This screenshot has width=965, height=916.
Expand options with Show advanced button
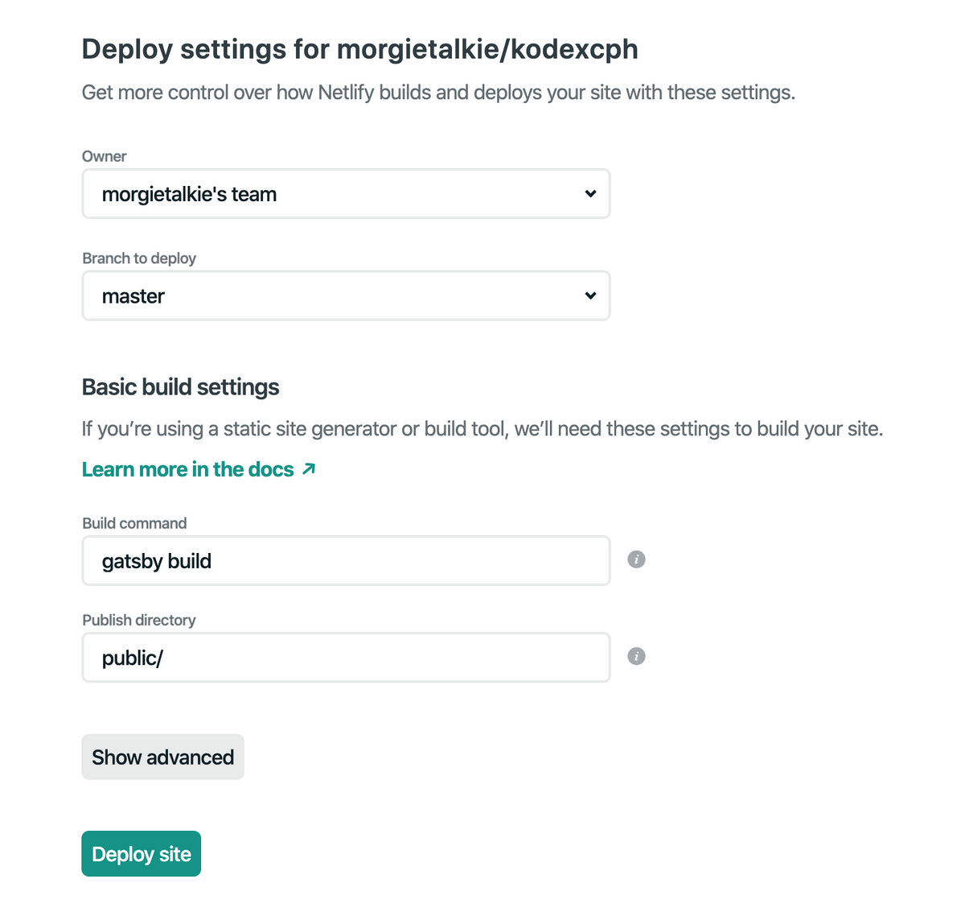point(162,757)
